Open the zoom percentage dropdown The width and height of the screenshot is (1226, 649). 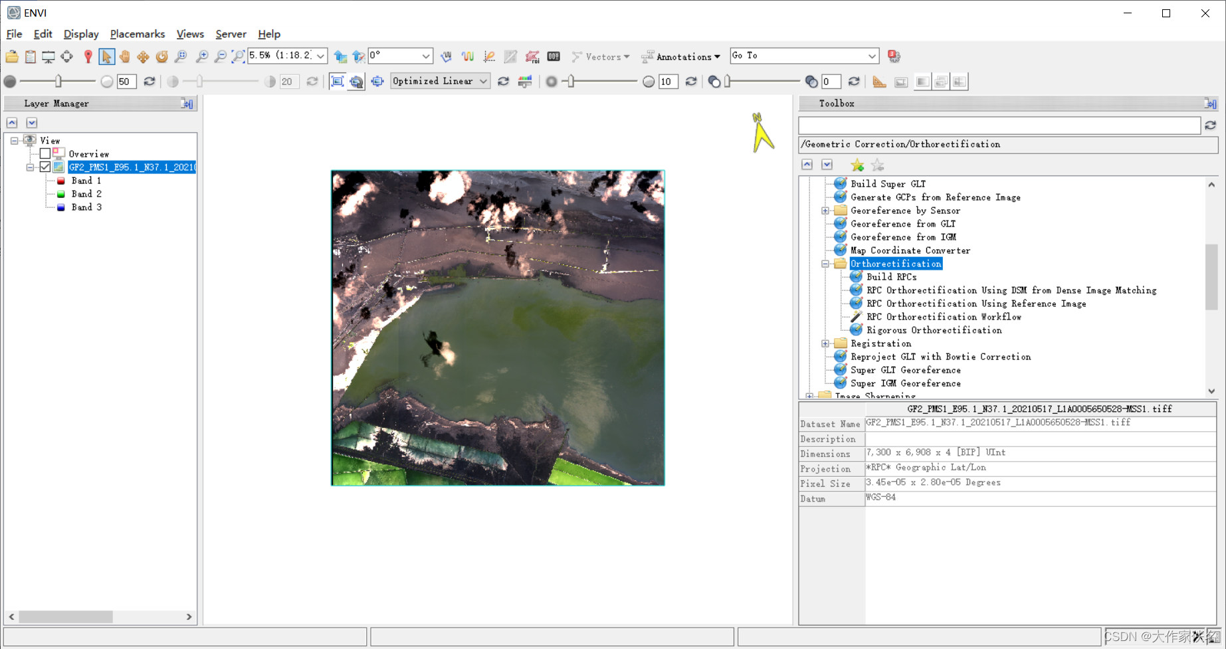click(320, 56)
